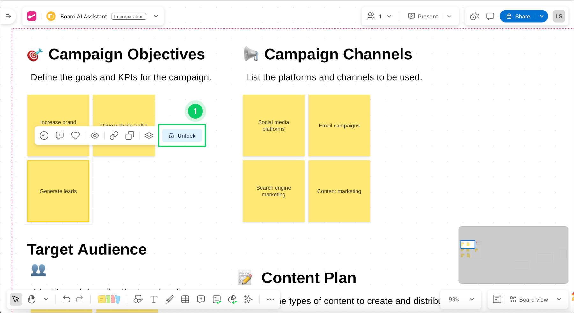574x313 pixels.
Task: Pick the pen drawing tool
Action: [x=169, y=299]
